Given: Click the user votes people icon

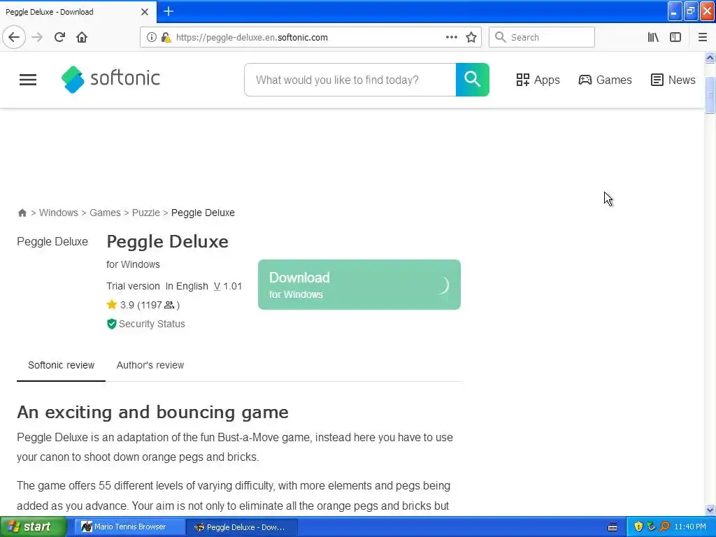Looking at the screenshot, I should point(169,305).
